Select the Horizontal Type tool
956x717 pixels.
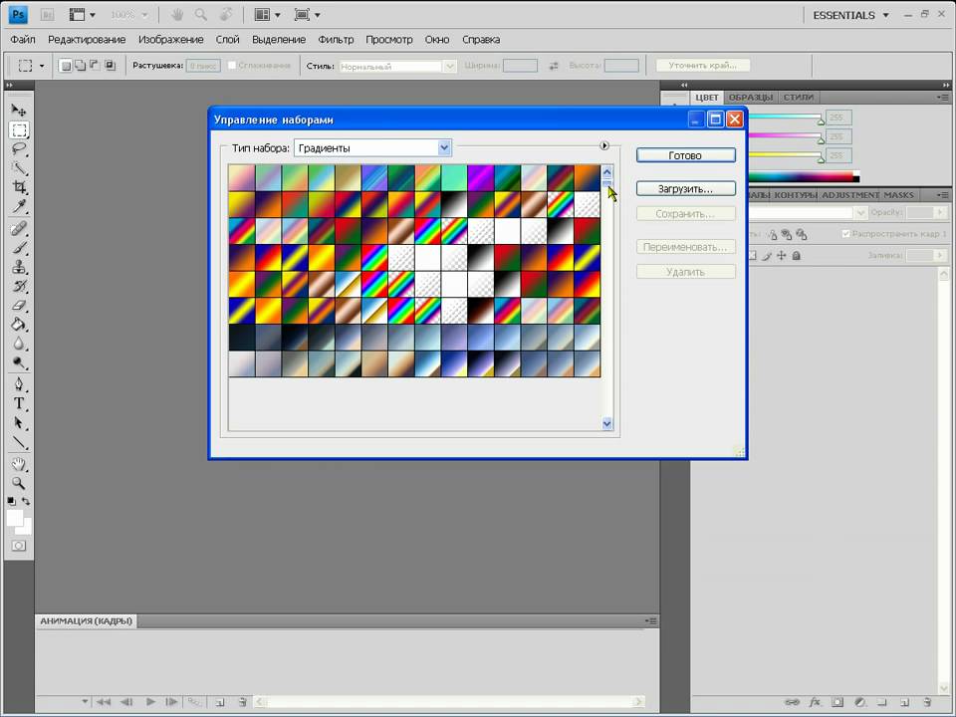coord(19,403)
